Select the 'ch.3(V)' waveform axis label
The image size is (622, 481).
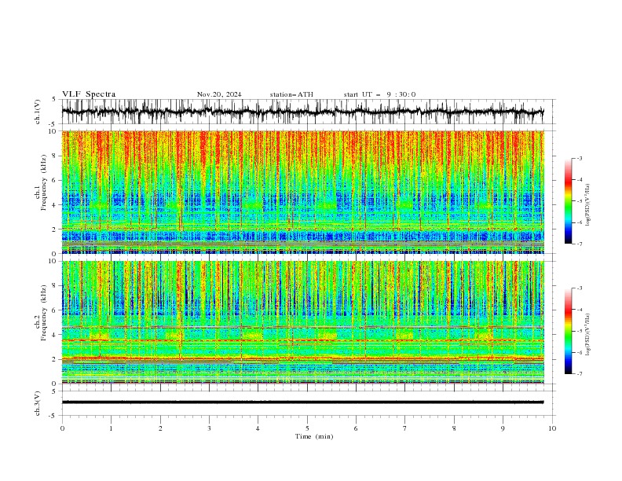click(x=38, y=403)
